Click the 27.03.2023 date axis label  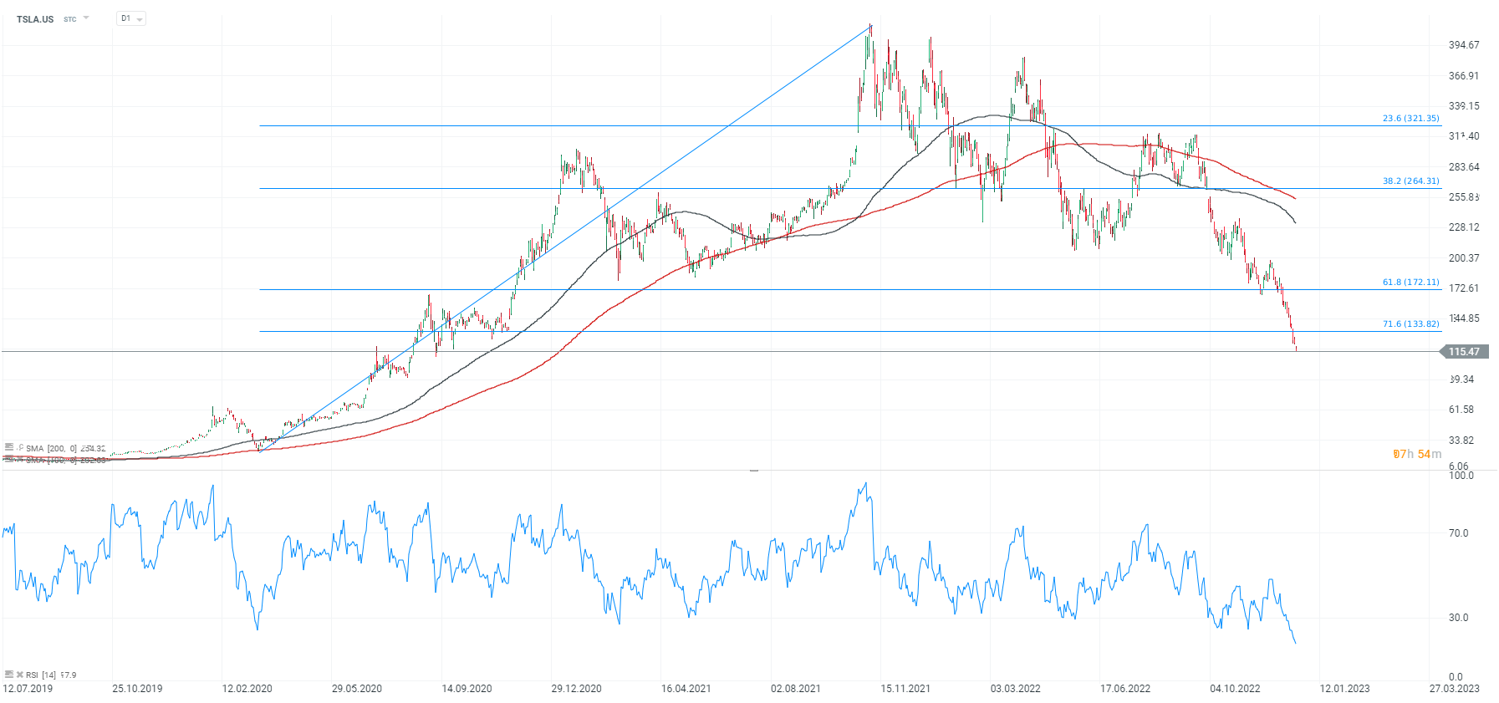(x=1455, y=689)
